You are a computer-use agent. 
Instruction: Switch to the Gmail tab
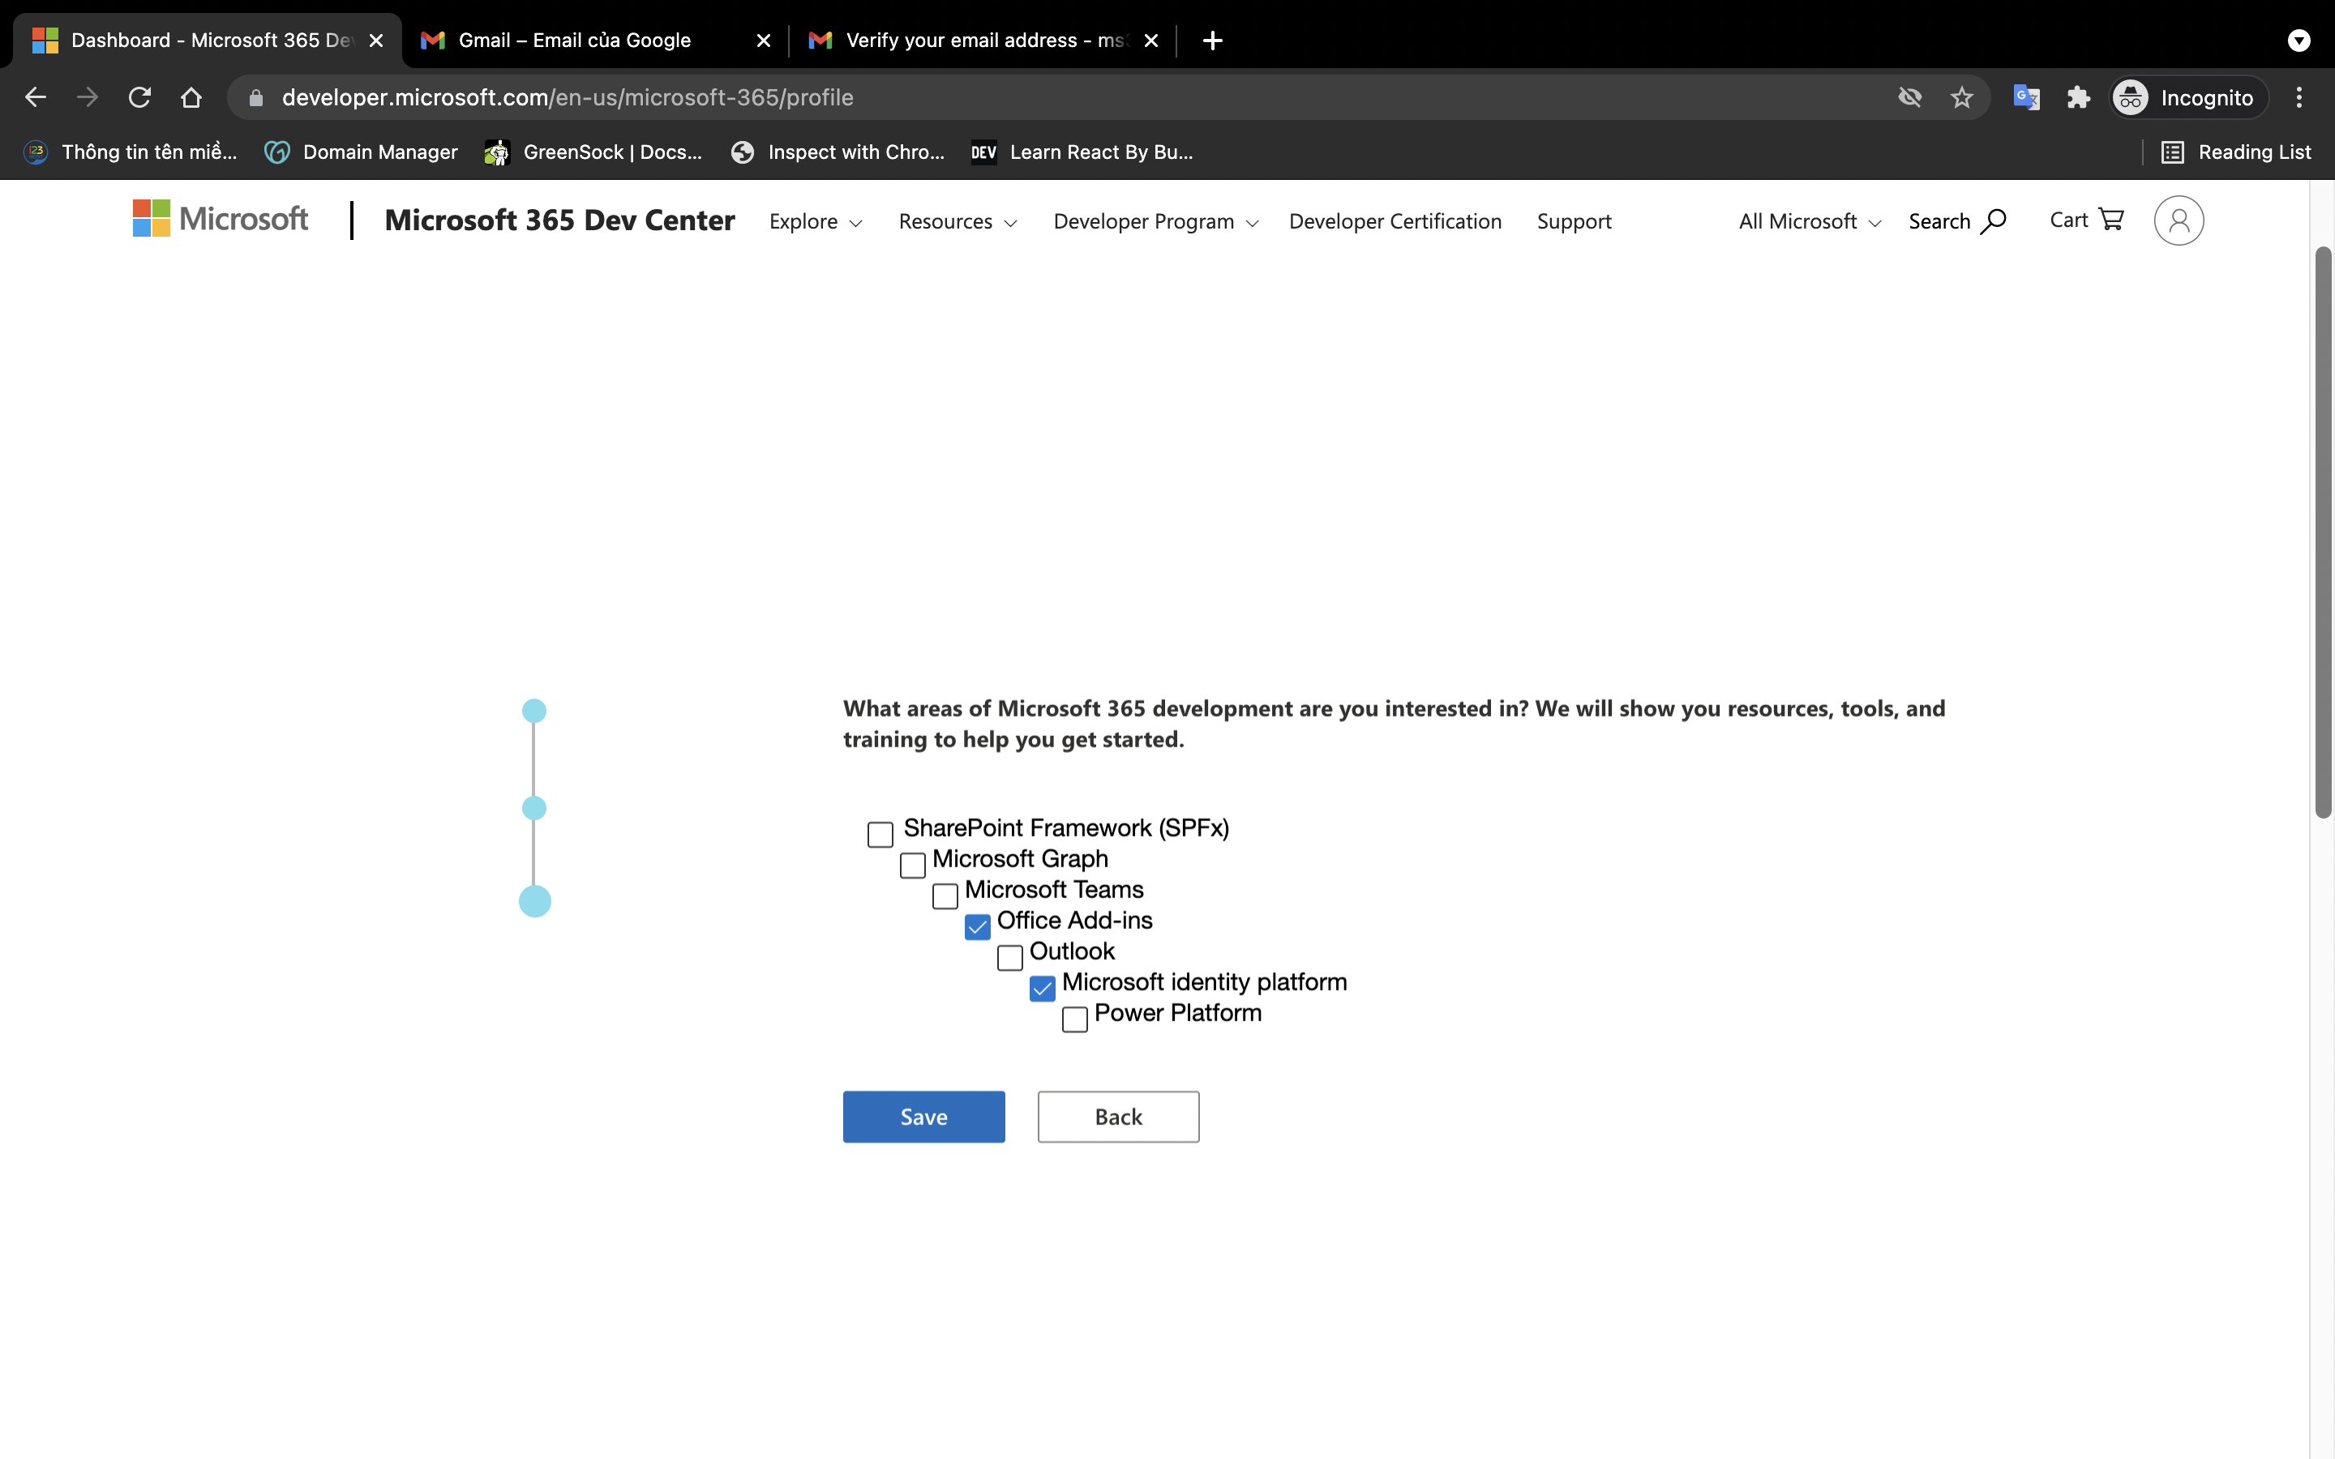574,40
